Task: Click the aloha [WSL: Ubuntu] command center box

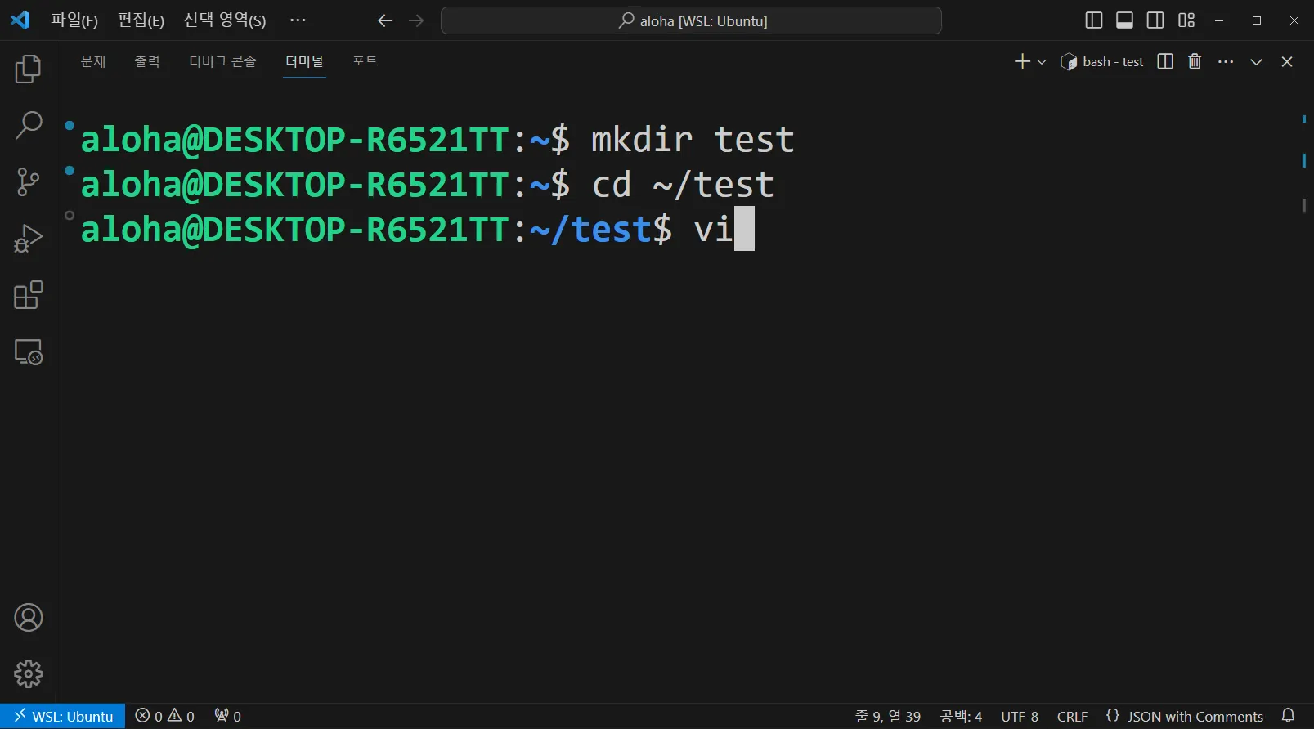Action: point(691,20)
